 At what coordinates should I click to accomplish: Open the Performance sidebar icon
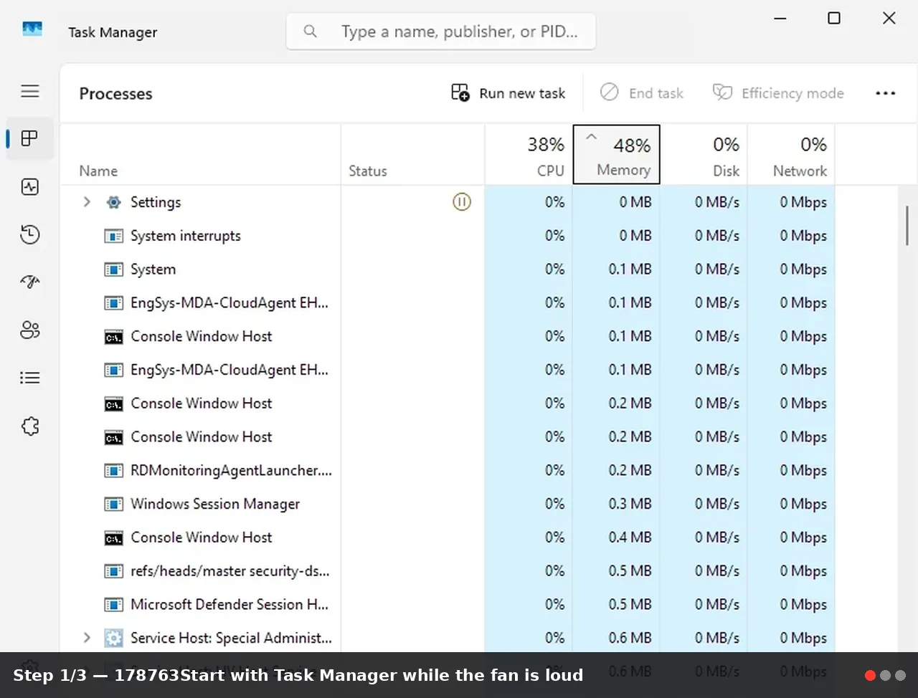pos(30,187)
